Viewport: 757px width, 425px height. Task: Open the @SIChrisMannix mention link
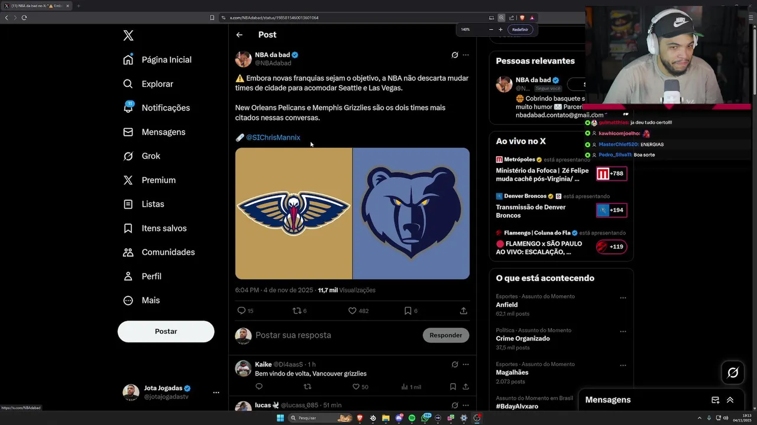[x=273, y=138]
